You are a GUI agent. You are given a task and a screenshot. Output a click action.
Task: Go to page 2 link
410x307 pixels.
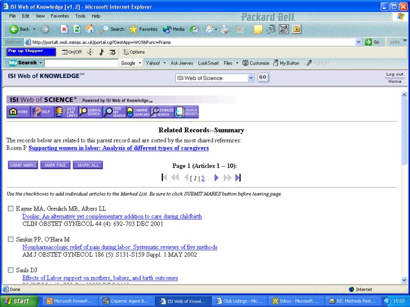[203, 178]
